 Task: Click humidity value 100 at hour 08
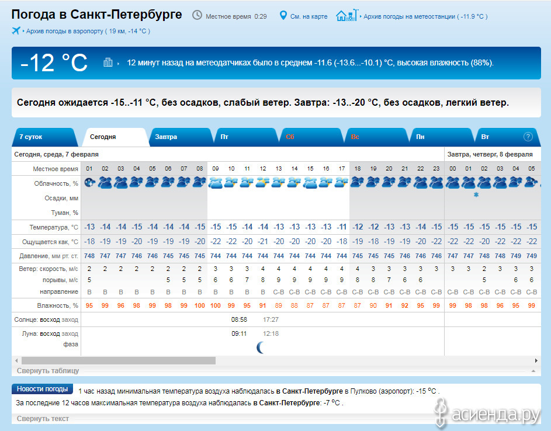tap(200, 305)
